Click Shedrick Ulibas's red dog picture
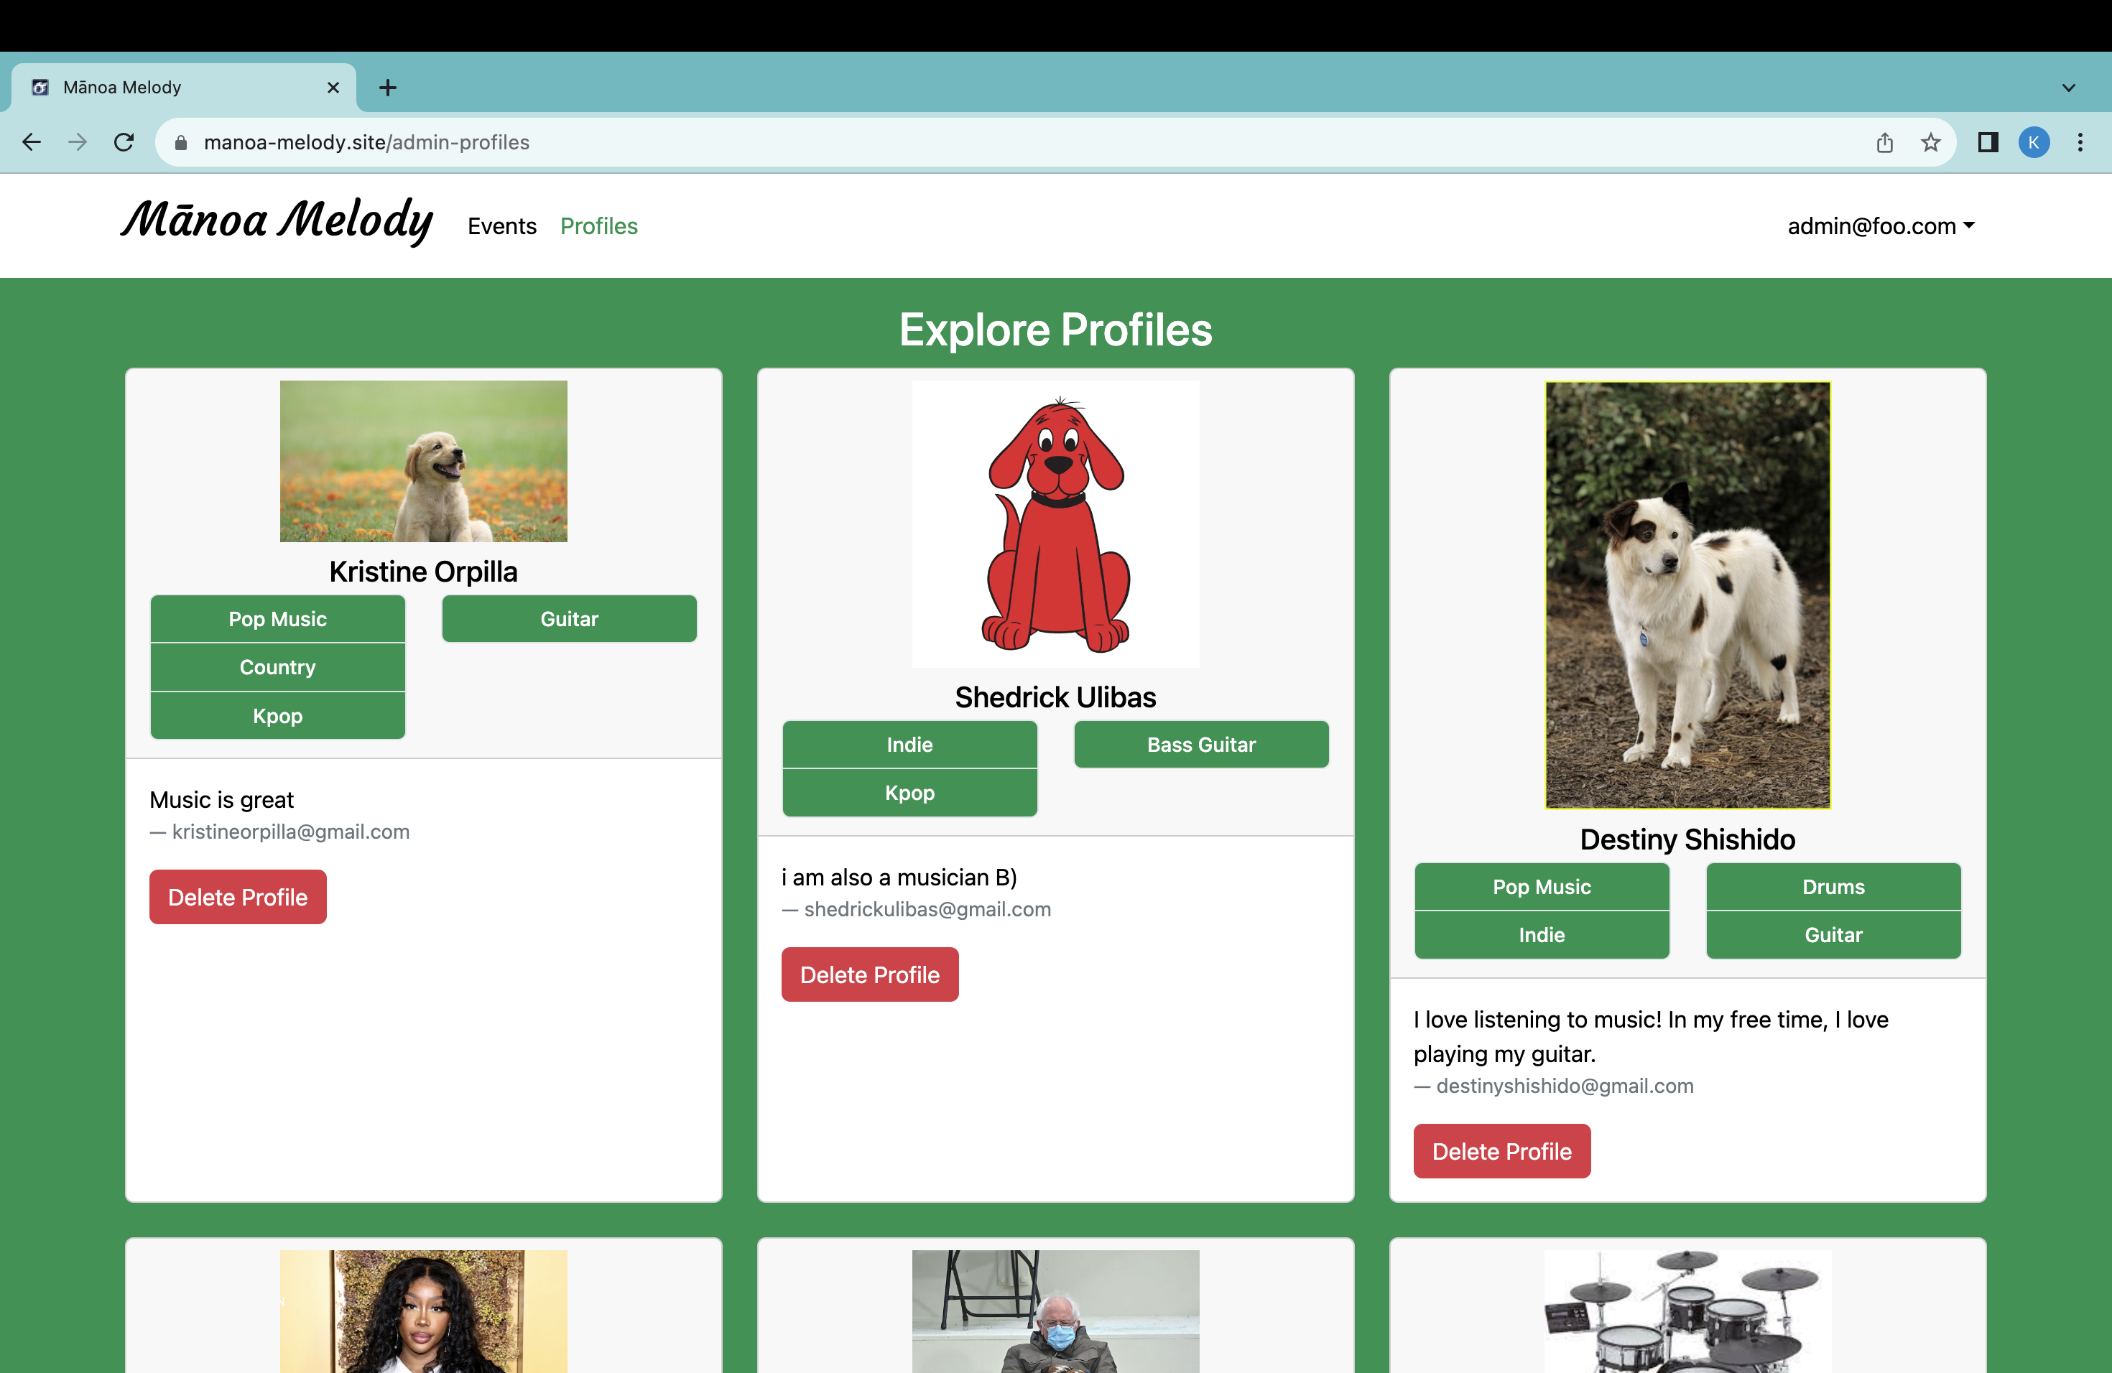This screenshot has width=2112, height=1373. coord(1055,524)
